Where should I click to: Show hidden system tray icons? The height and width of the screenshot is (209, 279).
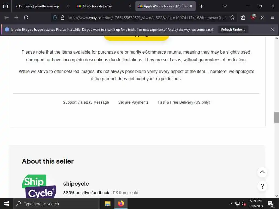pyautogui.click(x=231, y=204)
